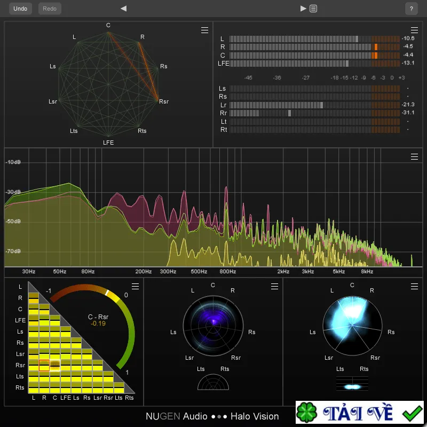
Task: Open the cyan surround scope menu
Action: [x=414, y=286]
